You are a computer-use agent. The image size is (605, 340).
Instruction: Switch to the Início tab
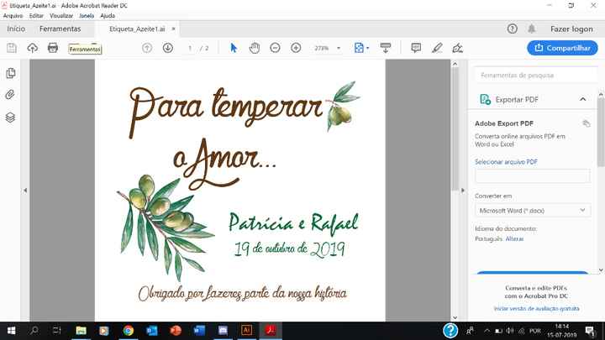point(16,29)
